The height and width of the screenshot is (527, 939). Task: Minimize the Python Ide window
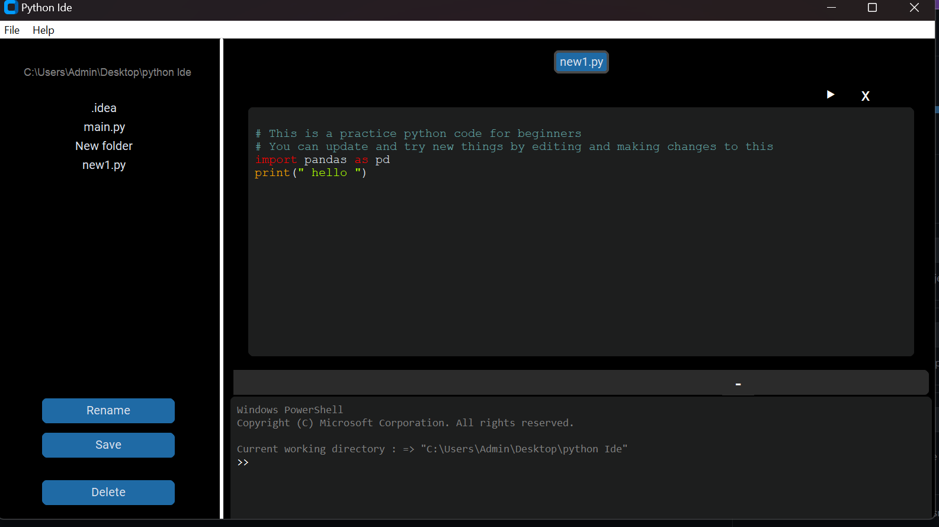click(x=831, y=8)
